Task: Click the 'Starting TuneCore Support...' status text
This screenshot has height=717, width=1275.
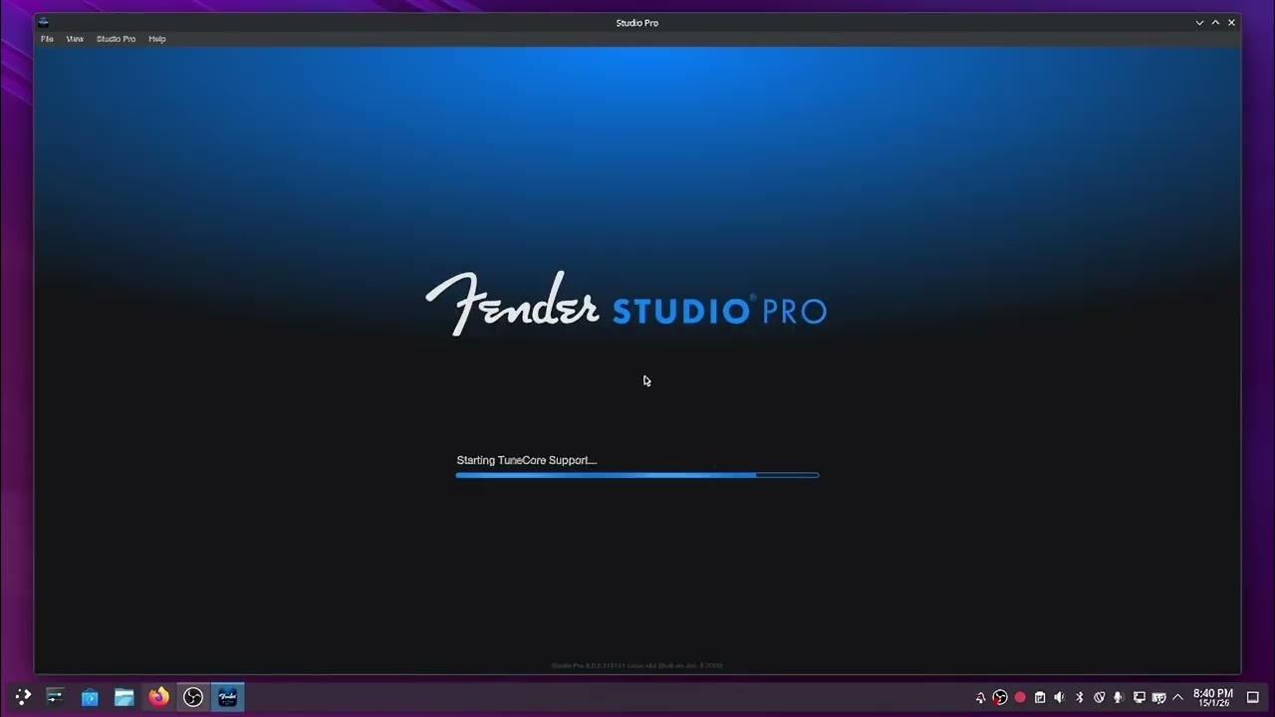Action: (x=527, y=460)
